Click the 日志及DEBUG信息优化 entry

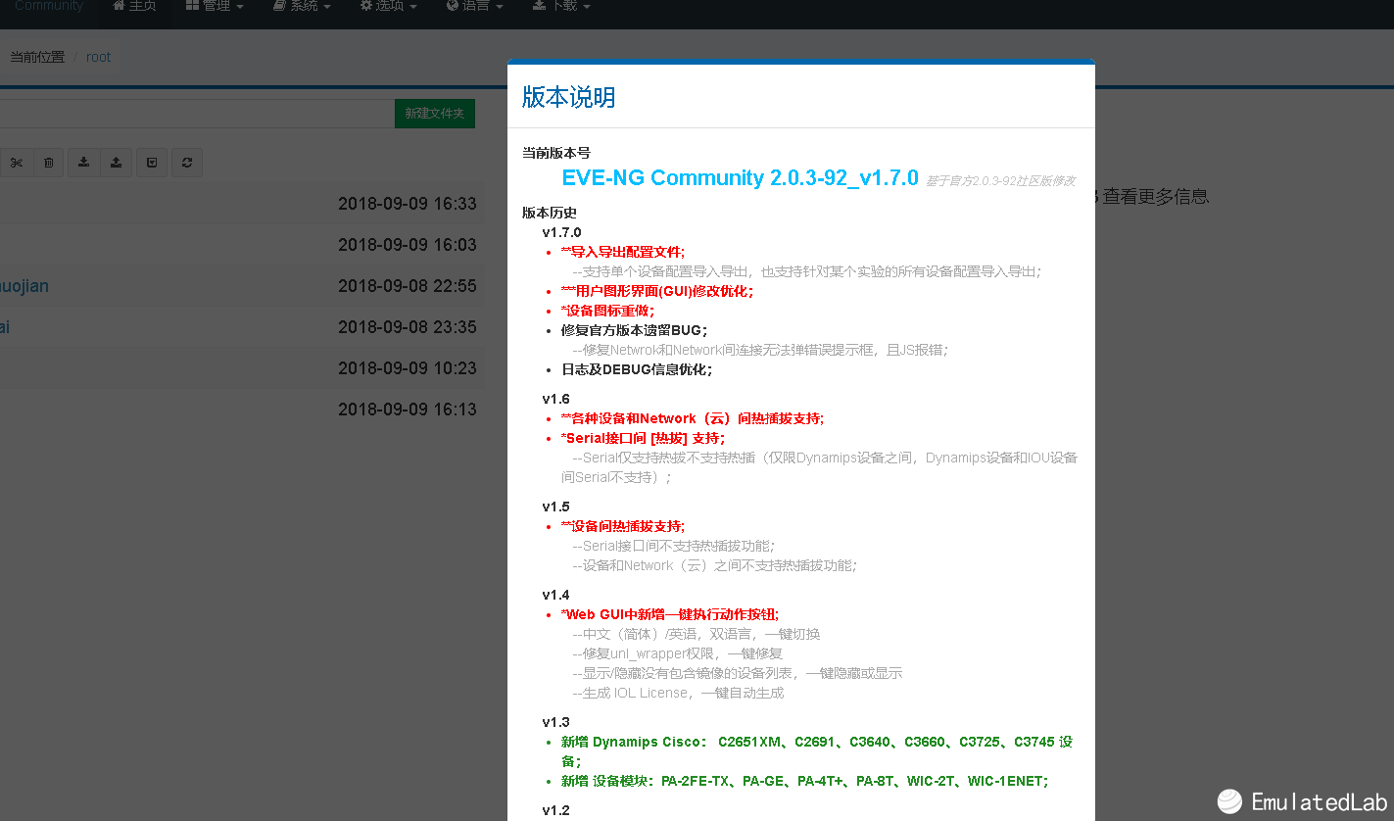point(637,369)
